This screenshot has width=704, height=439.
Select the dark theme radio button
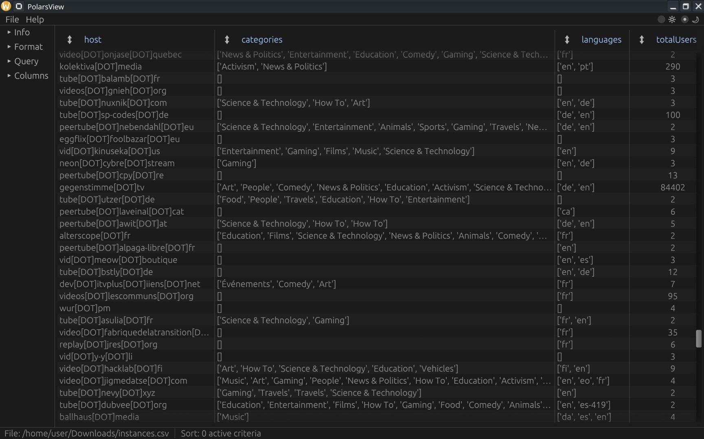(685, 20)
